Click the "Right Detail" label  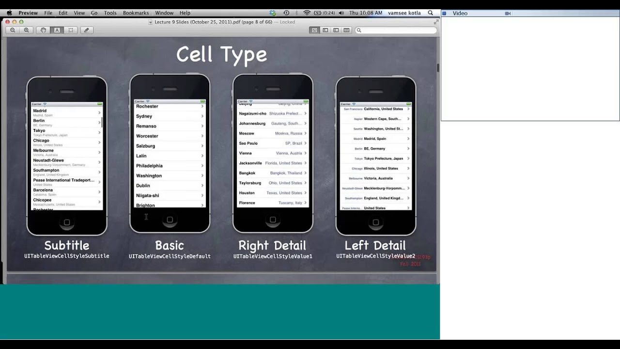[272, 245]
